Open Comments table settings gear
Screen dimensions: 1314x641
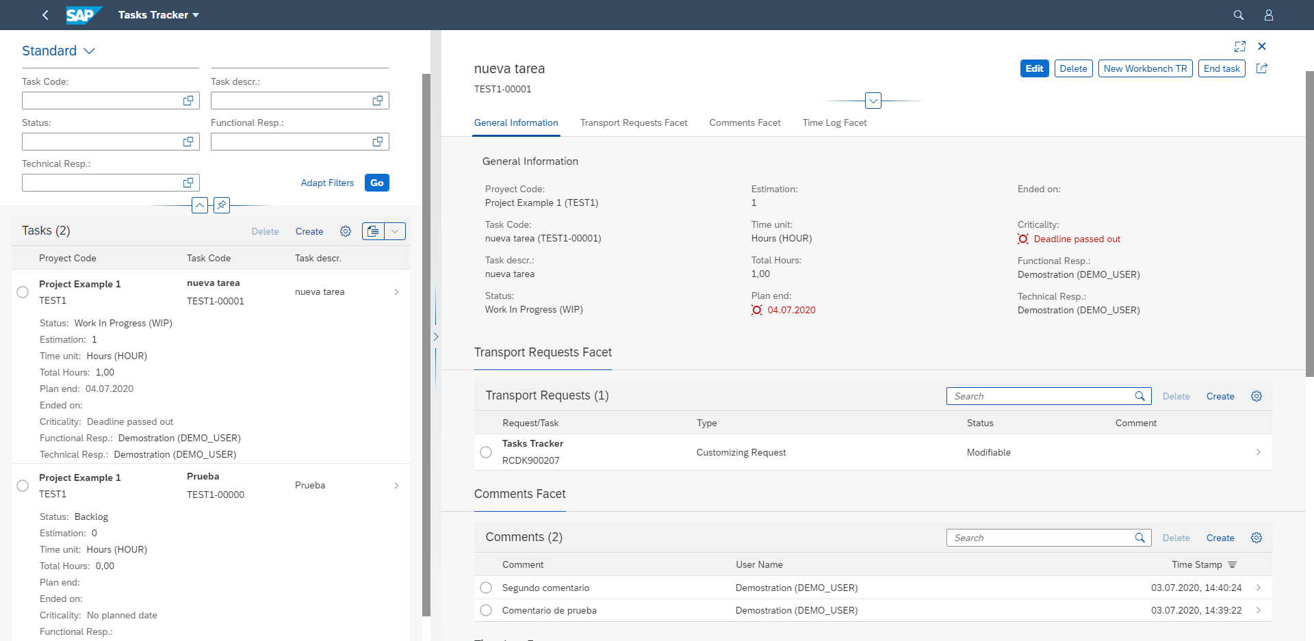tap(1257, 538)
